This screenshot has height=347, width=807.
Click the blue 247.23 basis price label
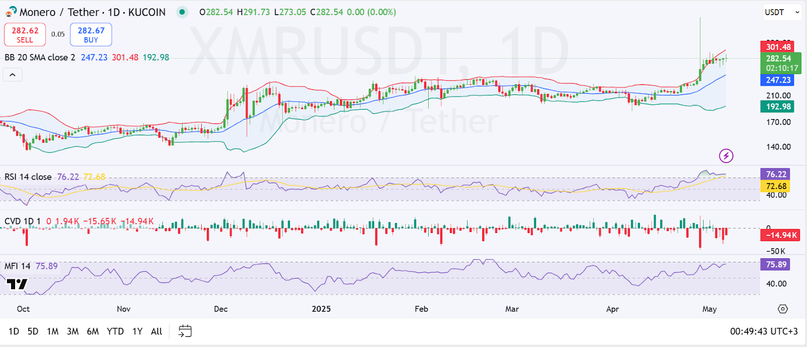(x=778, y=80)
